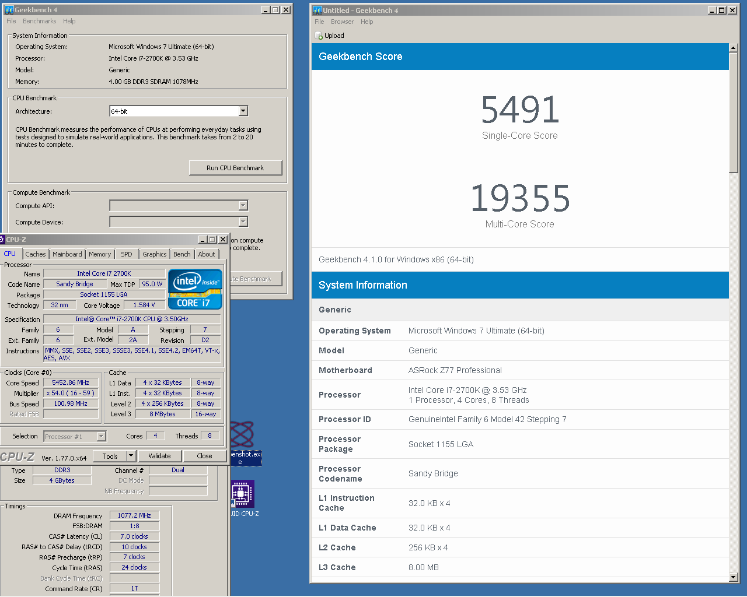The image size is (747, 597).
Task: Switch to Mainboard tab in CPU-Z
Action: coord(67,254)
